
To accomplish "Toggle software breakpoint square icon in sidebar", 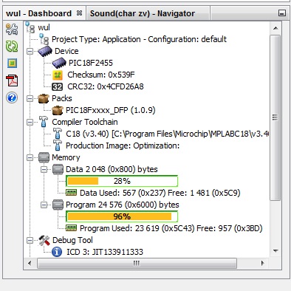I will (x=12, y=64).
